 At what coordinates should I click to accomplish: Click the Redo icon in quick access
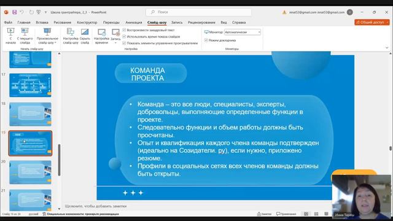(x=31, y=12)
